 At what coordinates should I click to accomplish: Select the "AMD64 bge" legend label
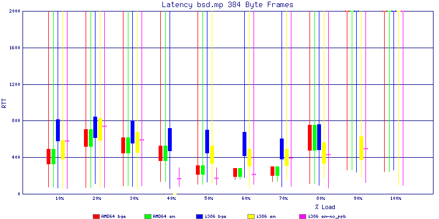[x=114, y=216]
